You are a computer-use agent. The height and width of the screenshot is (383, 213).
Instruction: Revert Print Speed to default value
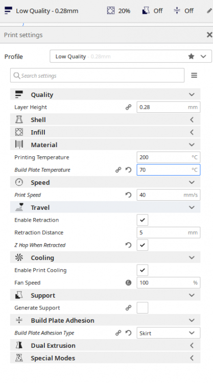click(x=129, y=195)
